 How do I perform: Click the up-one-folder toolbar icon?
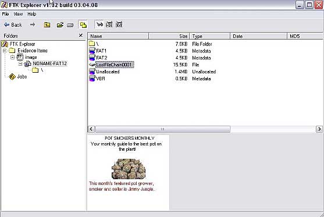point(47,25)
